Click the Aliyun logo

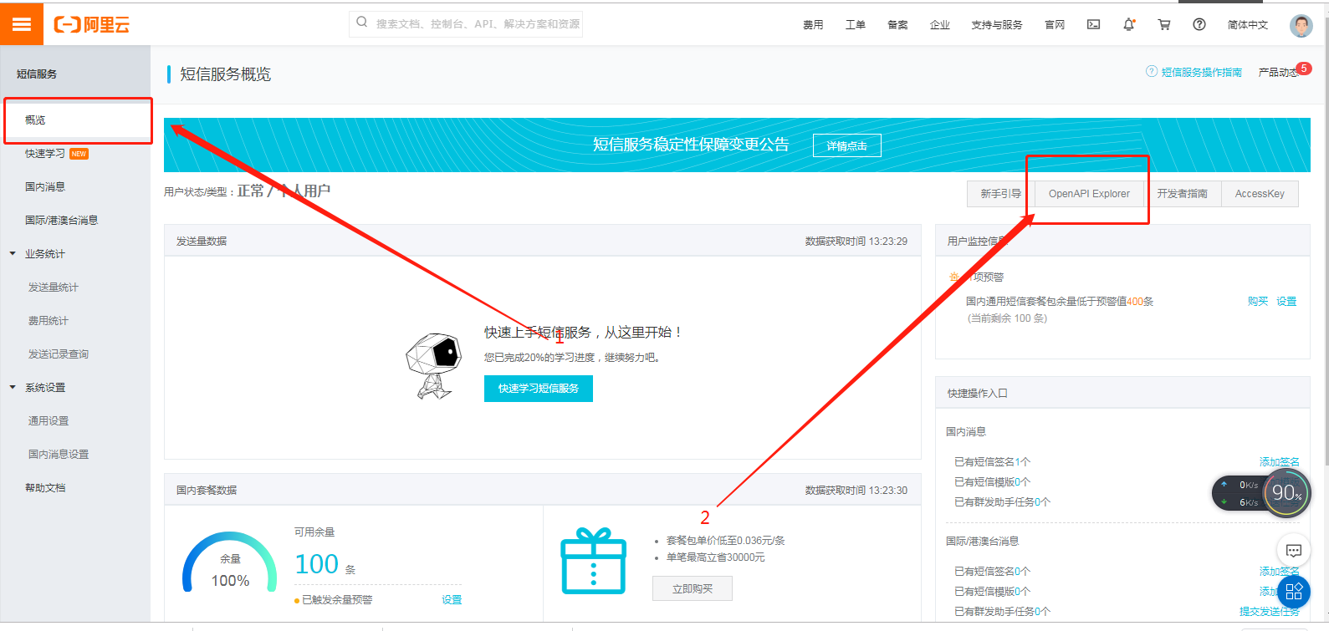[92, 24]
